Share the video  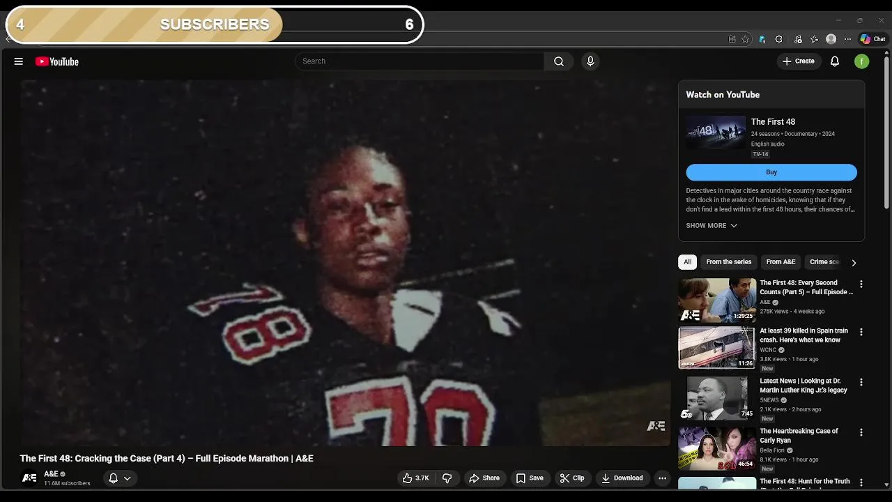484,478
